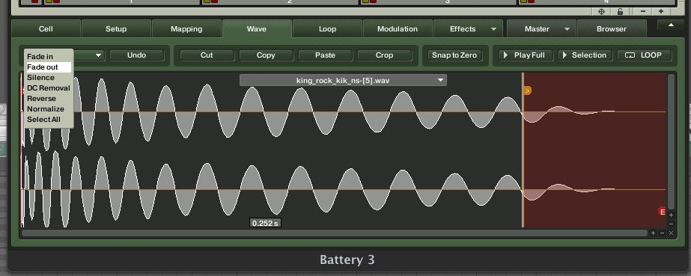Screen dimensions: 691x276
Task: Click the edit functions dropdown arrow
Action: [x=98, y=55]
